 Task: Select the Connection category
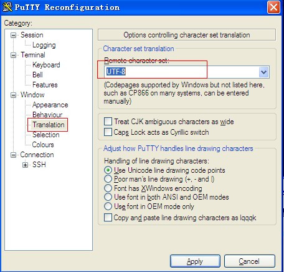point(37,155)
